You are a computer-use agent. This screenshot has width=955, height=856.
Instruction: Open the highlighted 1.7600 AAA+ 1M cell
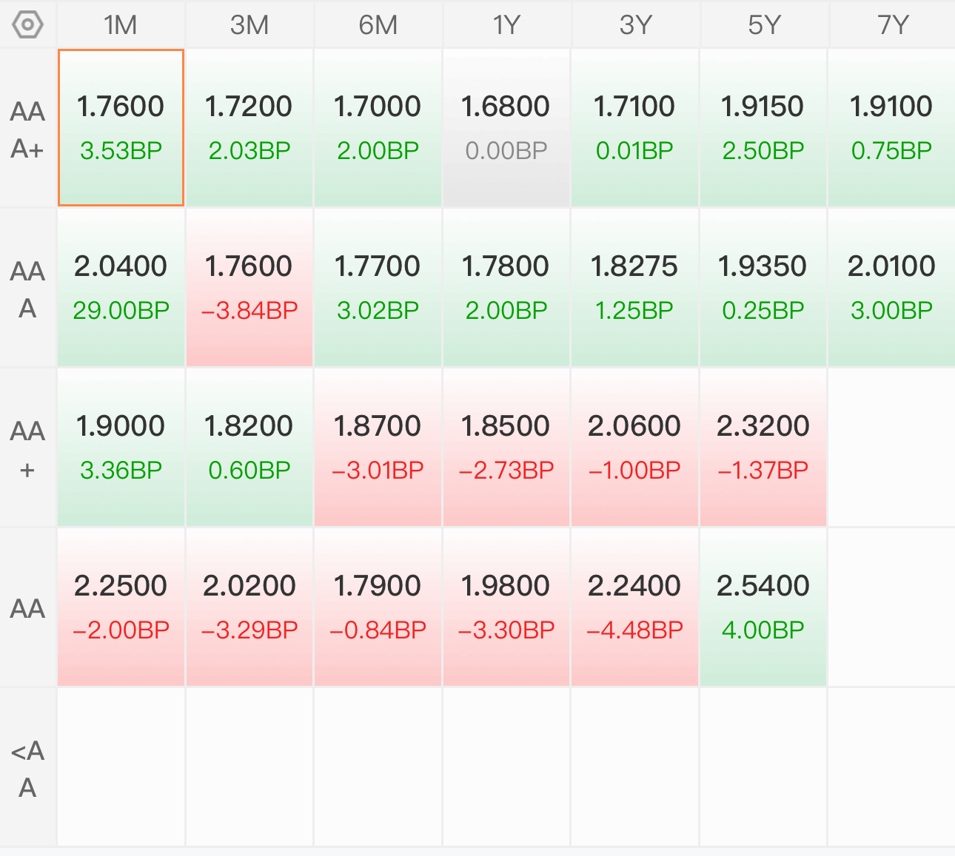click(x=121, y=128)
